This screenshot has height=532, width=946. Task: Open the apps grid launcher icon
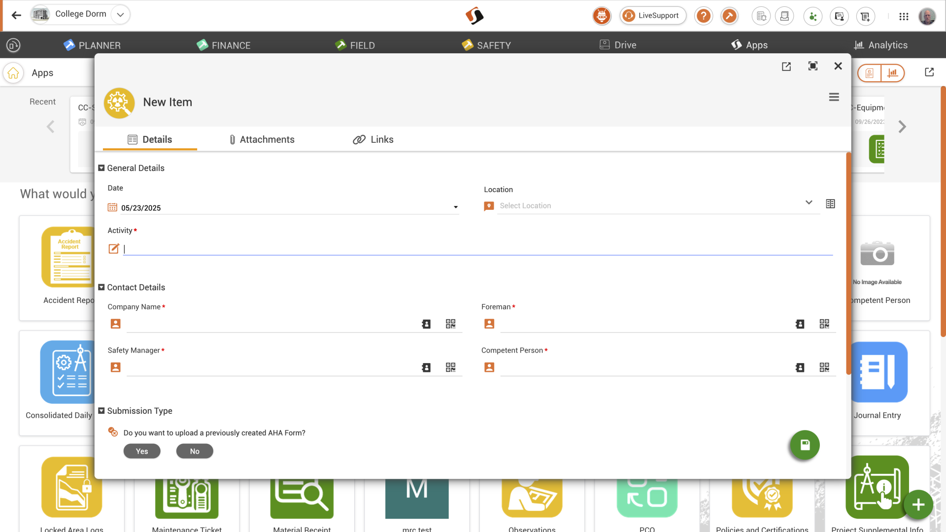tap(904, 16)
